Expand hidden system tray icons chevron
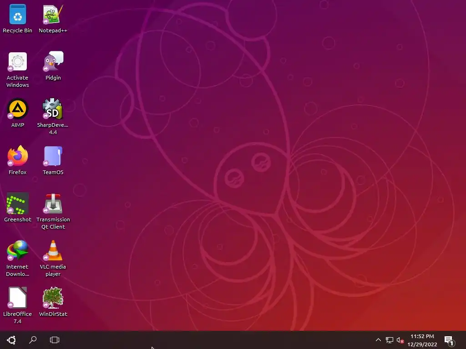The image size is (466, 349). click(378, 340)
